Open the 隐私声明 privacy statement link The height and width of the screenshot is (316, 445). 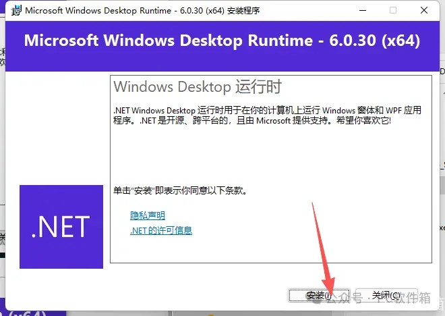coord(148,215)
